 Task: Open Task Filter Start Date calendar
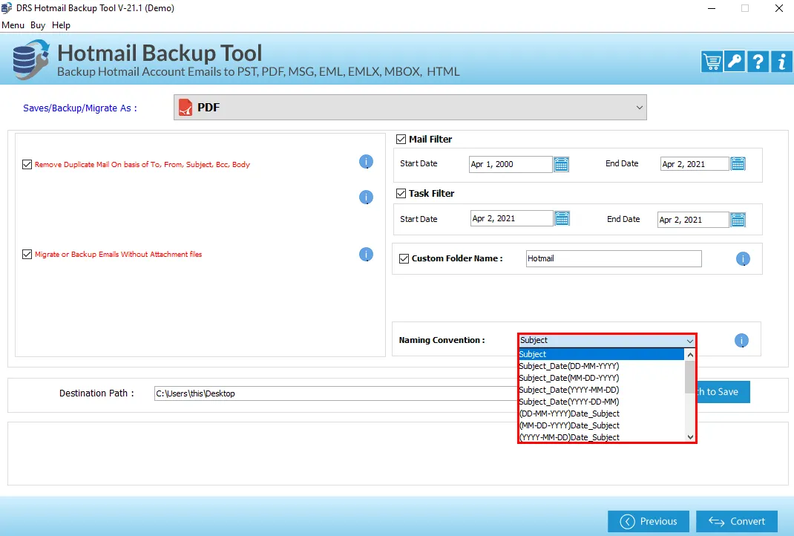click(x=562, y=218)
